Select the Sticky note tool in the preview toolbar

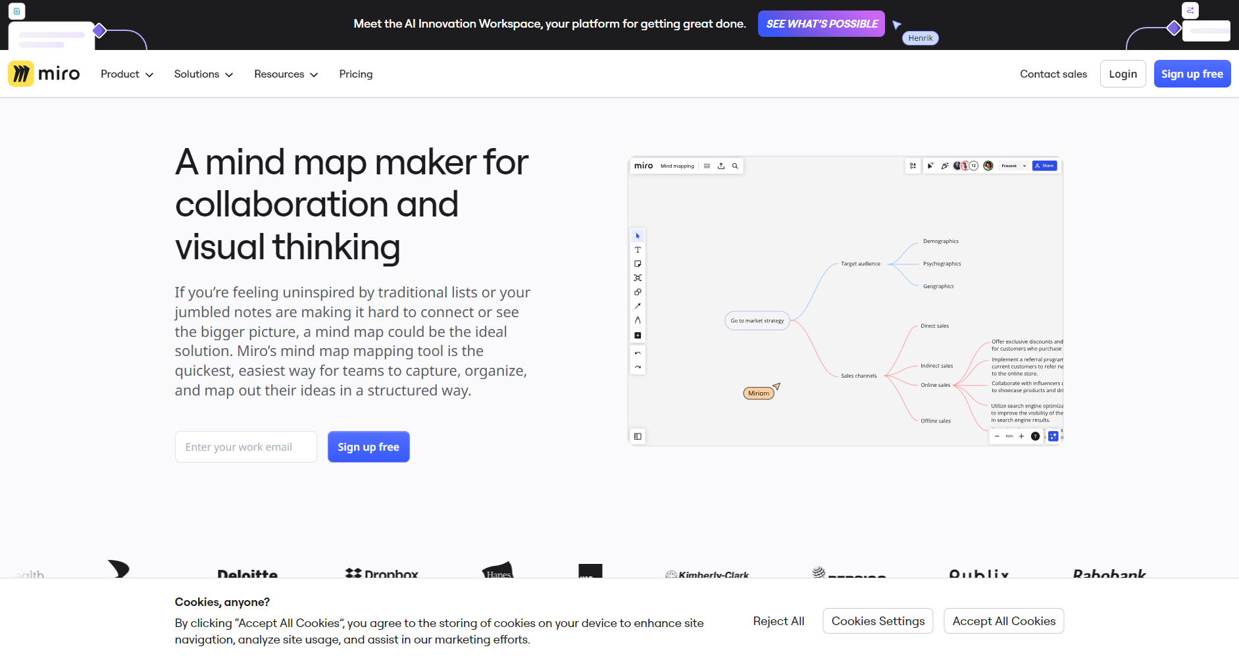[638, 264]
